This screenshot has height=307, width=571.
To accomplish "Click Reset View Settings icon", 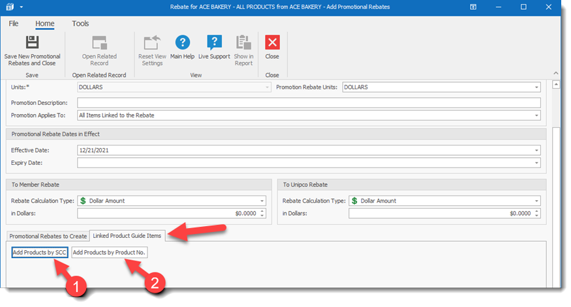I will pyautogui.click(x=152, y=43).
